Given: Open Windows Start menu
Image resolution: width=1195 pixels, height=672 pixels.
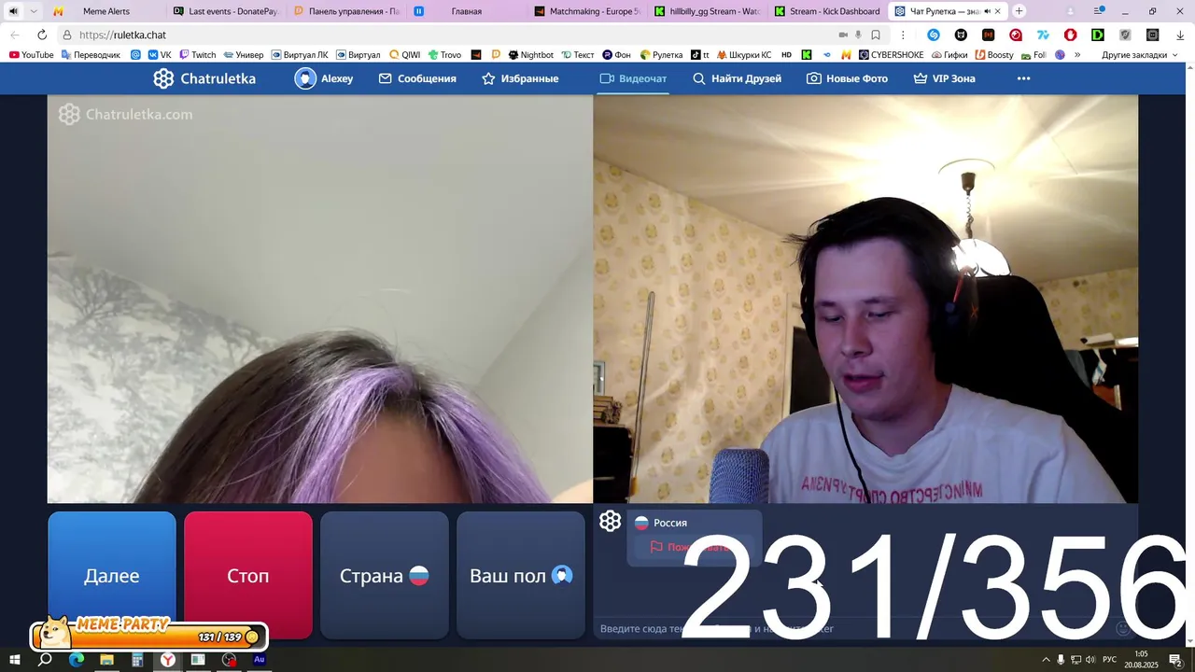Looking at the screenshot, I should pyautogui.click(x=14, y=660).
